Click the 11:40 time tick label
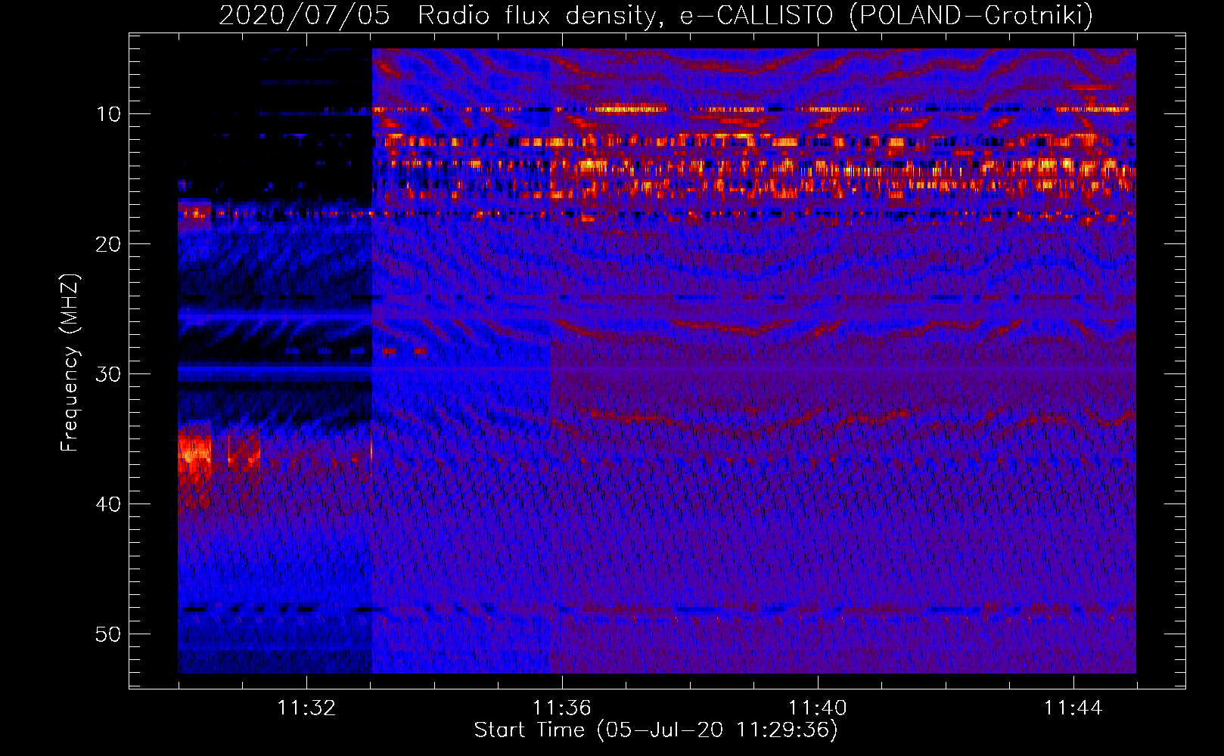Image resolution: width=1224 pixels, height=756 pixels. pyautogui.click(x=818, y=708)
